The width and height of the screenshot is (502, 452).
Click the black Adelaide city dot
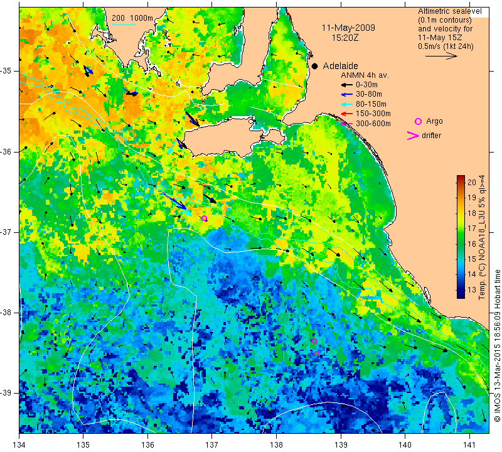coord(315,66)
